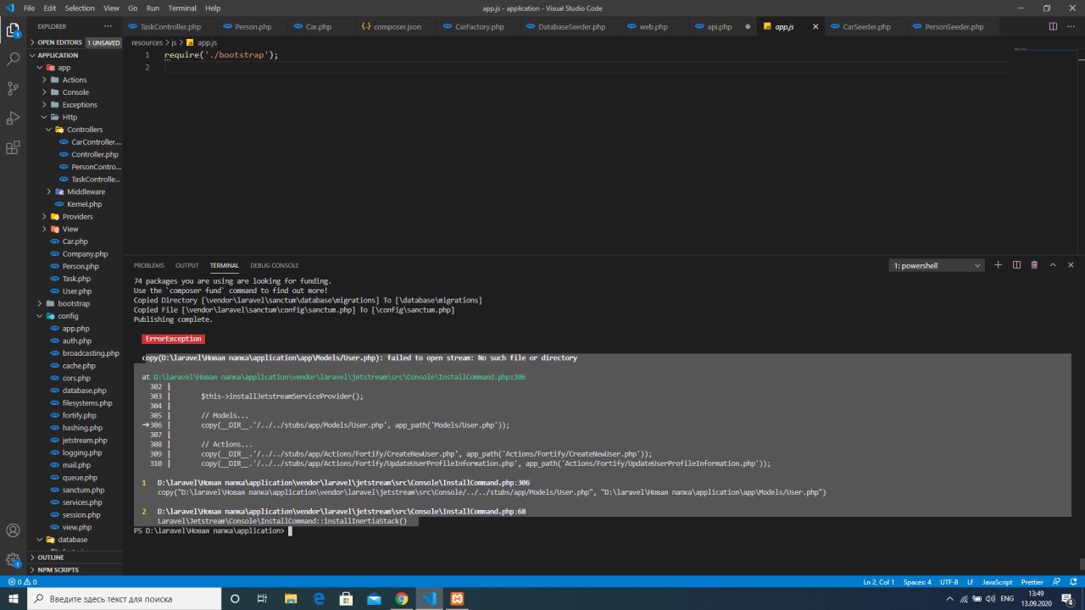This screenshot has width=1085, height=610.
Task: Switch to the PROBLEMS tab
Action: coord(149,265)
